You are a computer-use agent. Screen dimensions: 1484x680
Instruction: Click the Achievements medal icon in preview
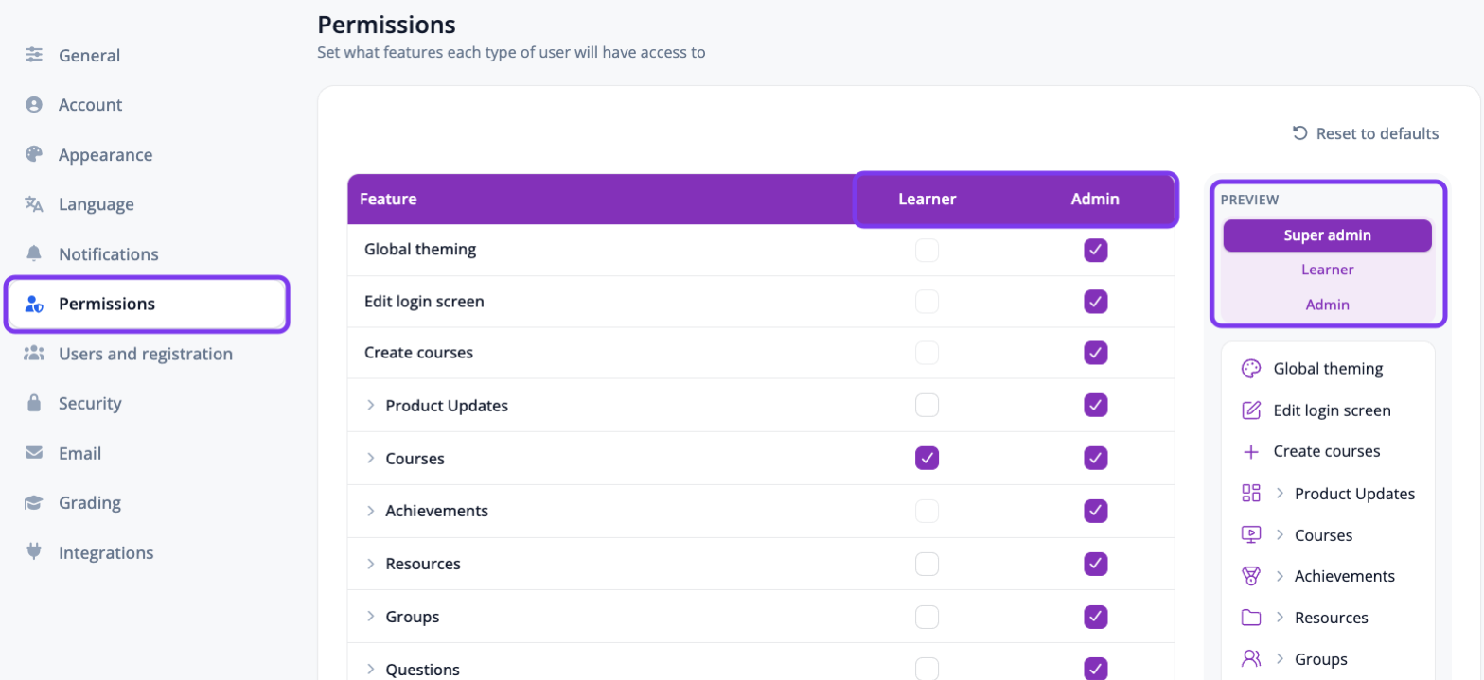[x=1251, y=576]
